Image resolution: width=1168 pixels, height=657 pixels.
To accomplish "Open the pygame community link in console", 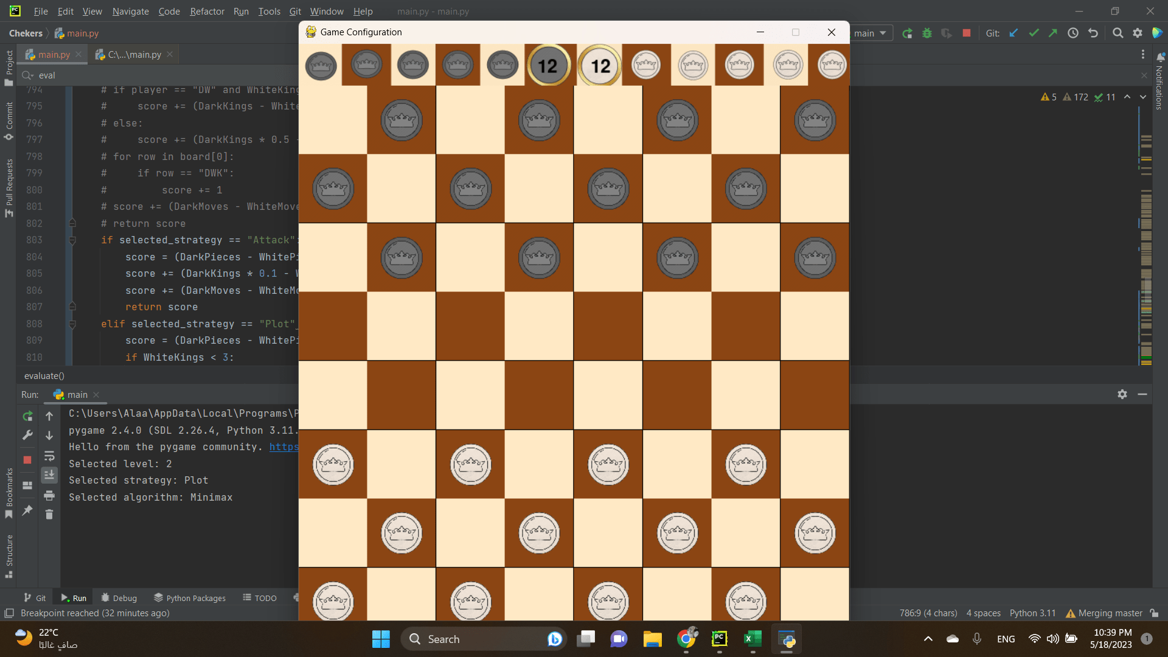I will (283, 447).
